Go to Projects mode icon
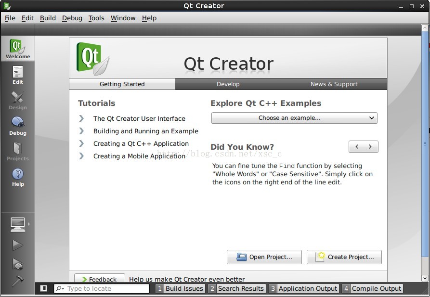430x297 pixels. coord(17,151)
